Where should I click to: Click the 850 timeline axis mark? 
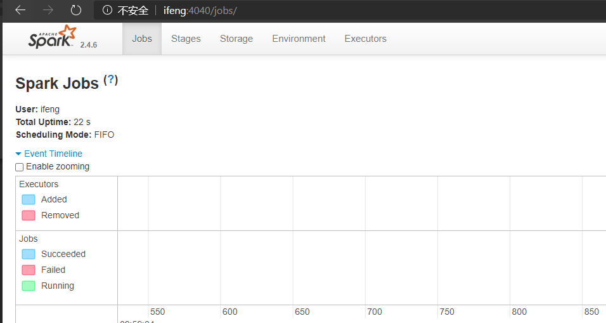pos(591,312)
